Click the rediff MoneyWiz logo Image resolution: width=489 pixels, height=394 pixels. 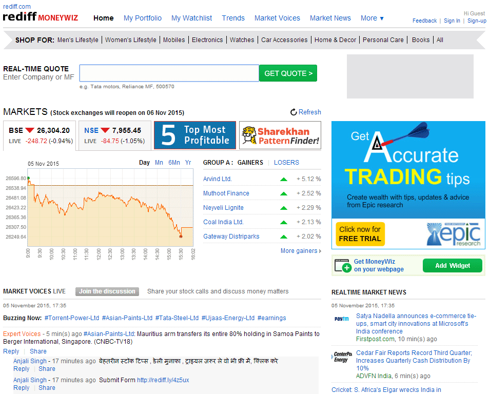coord(41,17)
